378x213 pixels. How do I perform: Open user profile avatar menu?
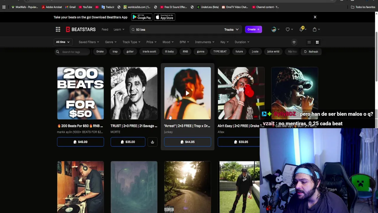pyautogui.click(x=274, y=29)
